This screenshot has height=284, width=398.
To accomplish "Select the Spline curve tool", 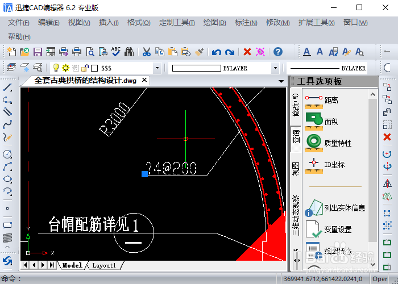I will [x=7, y=124].
